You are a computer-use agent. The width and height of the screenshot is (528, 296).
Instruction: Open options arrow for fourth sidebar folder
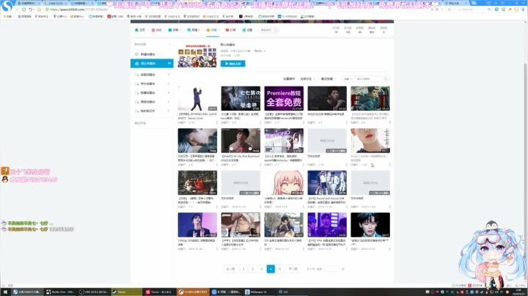coord(169,93)
